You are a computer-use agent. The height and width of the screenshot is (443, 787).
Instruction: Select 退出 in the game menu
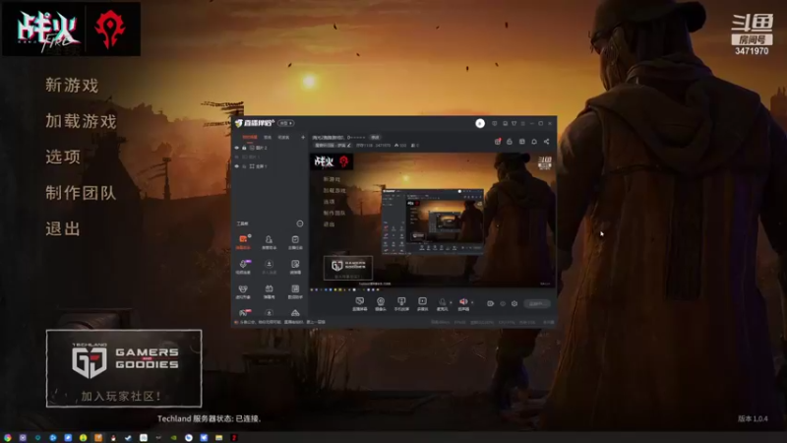(63, 228)
